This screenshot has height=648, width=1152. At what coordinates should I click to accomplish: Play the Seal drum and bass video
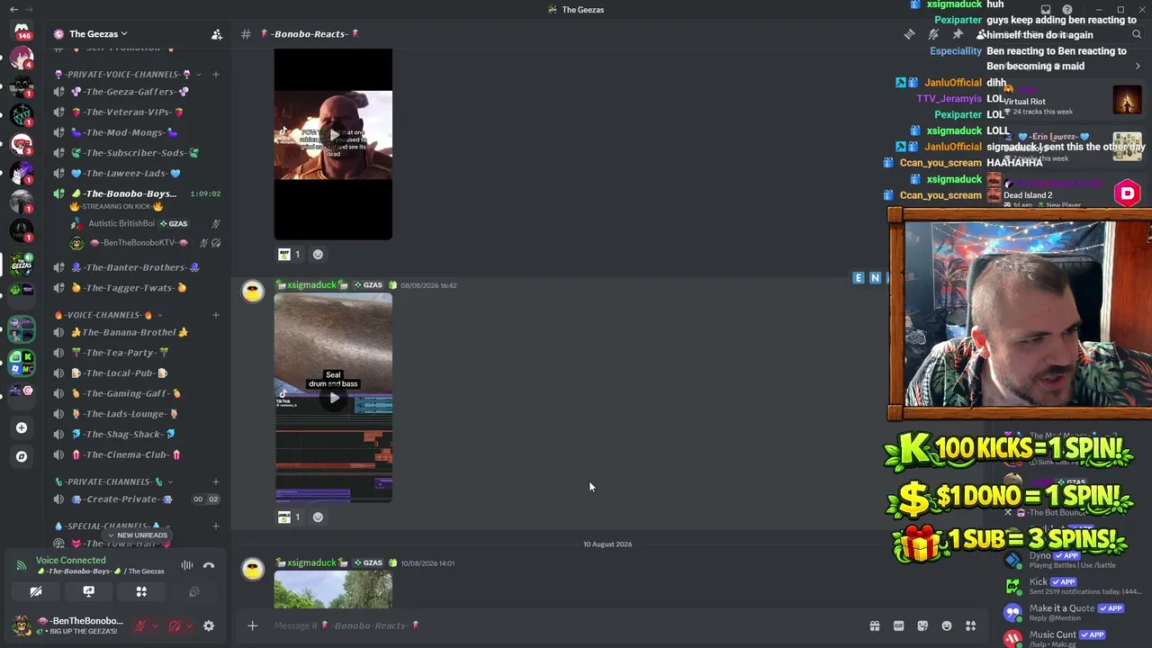334,398
